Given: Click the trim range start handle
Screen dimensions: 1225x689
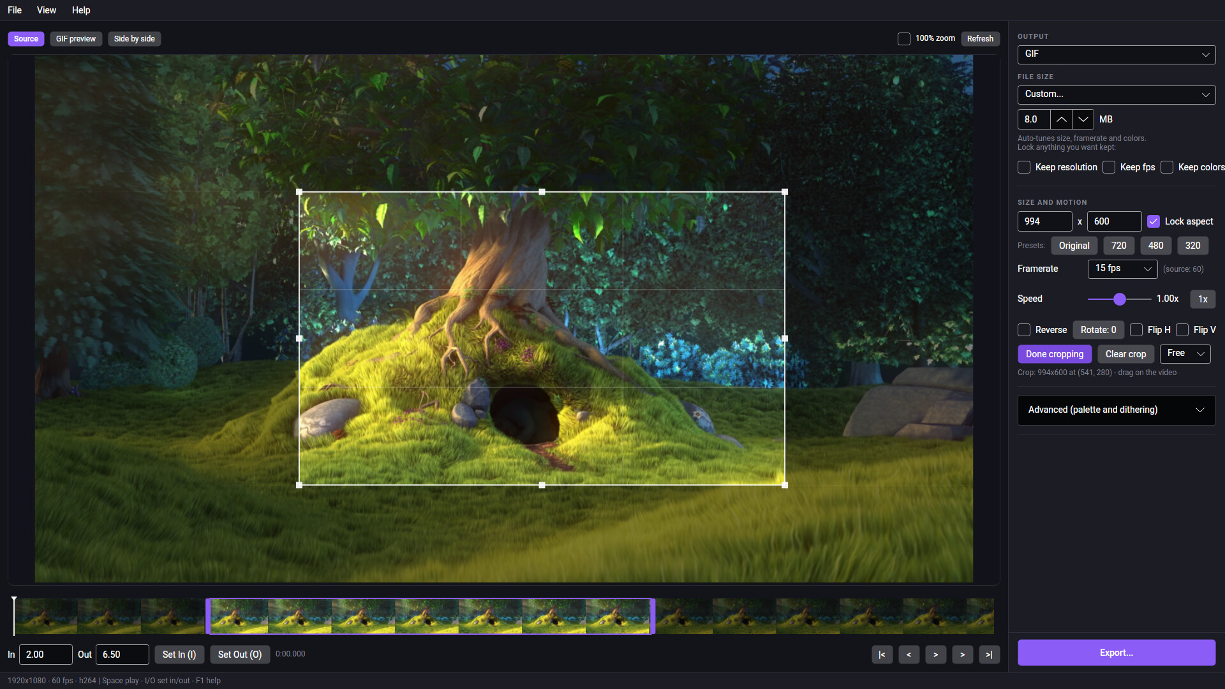Looking at the screenshot, I should point(207,616).
